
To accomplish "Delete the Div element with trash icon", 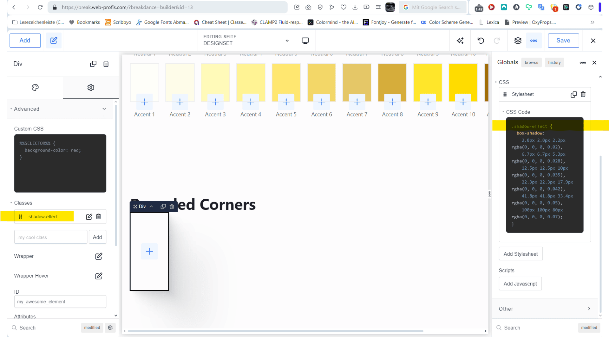I will [106, 64].
